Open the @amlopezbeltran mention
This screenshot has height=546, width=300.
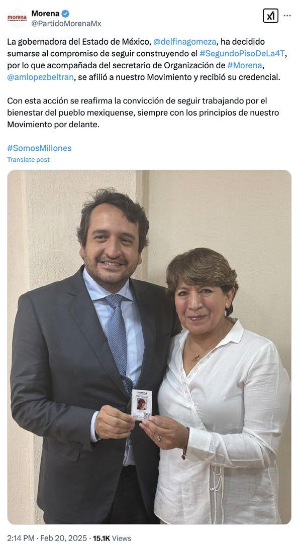(40, 77)
